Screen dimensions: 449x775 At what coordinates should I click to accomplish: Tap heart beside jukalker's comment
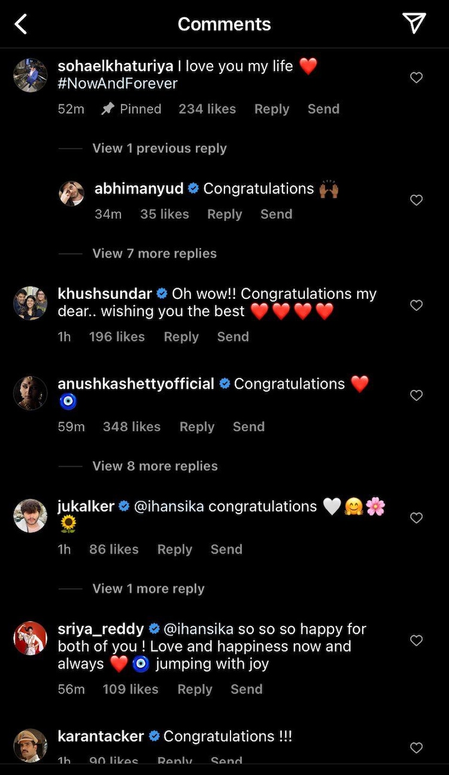coord(417,517)
